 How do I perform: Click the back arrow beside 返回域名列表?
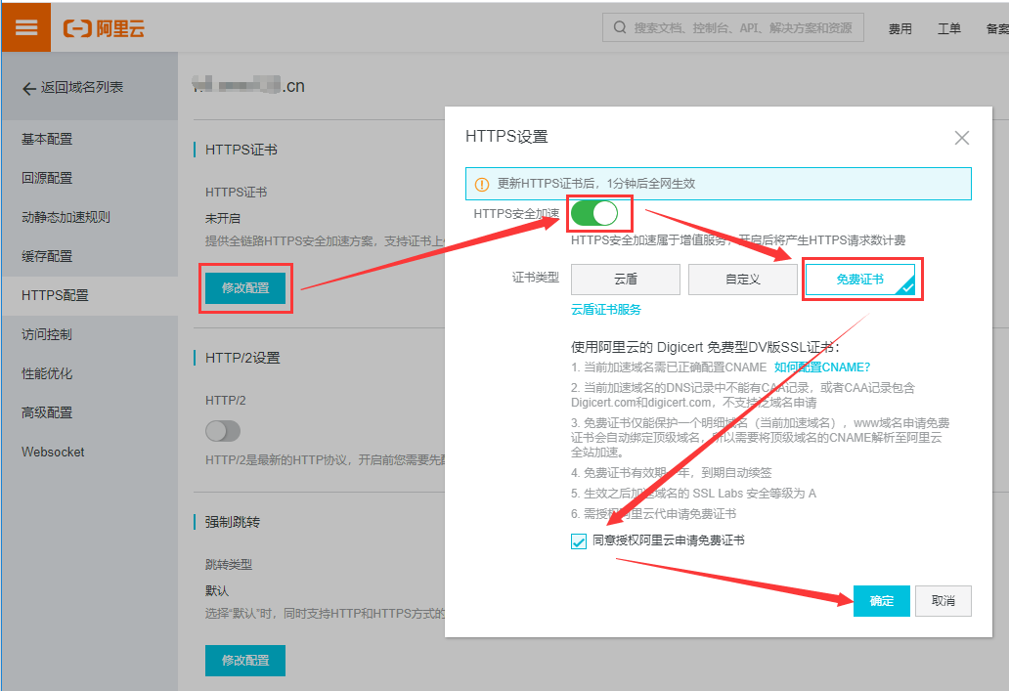(x=29, y=89)
